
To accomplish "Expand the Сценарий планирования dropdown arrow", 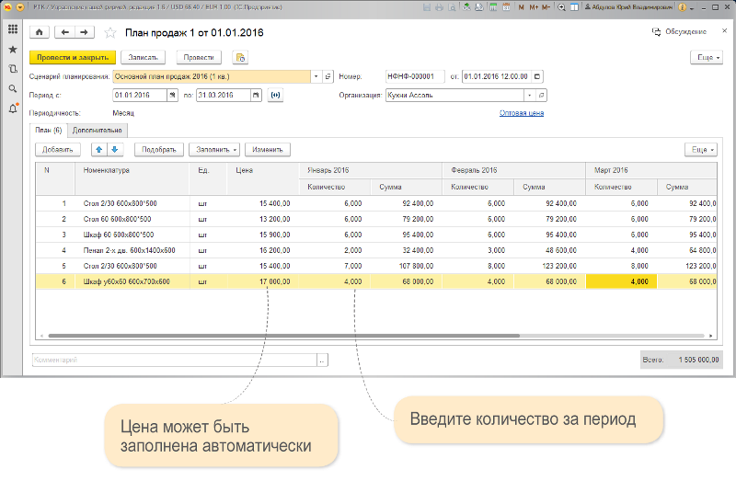I will pos(316,76).
